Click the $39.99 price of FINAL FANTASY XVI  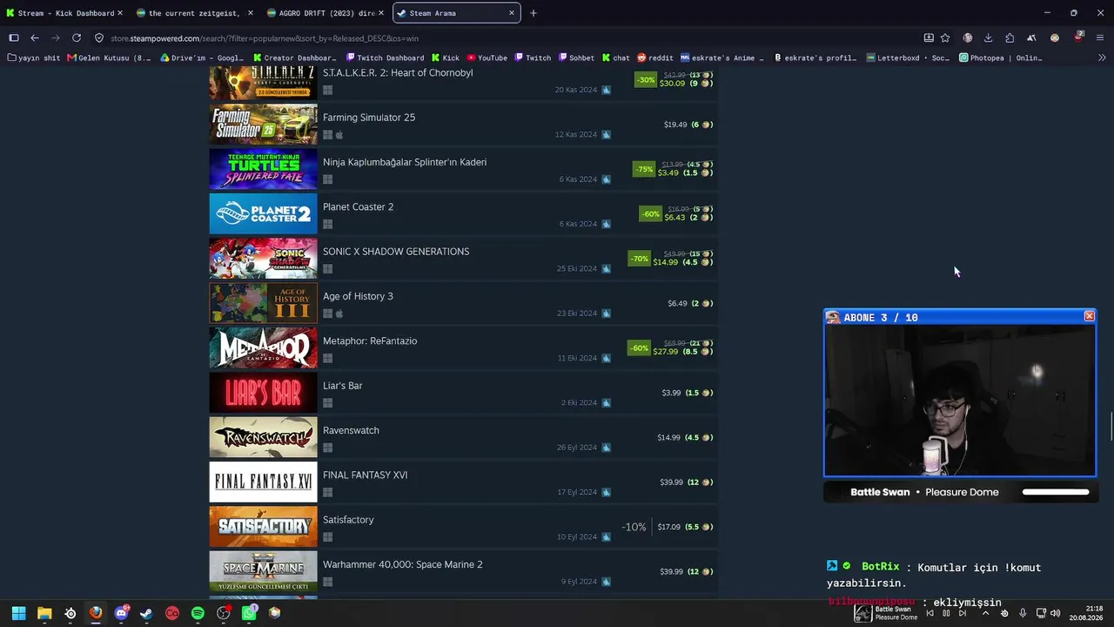[x=672, y=482]
